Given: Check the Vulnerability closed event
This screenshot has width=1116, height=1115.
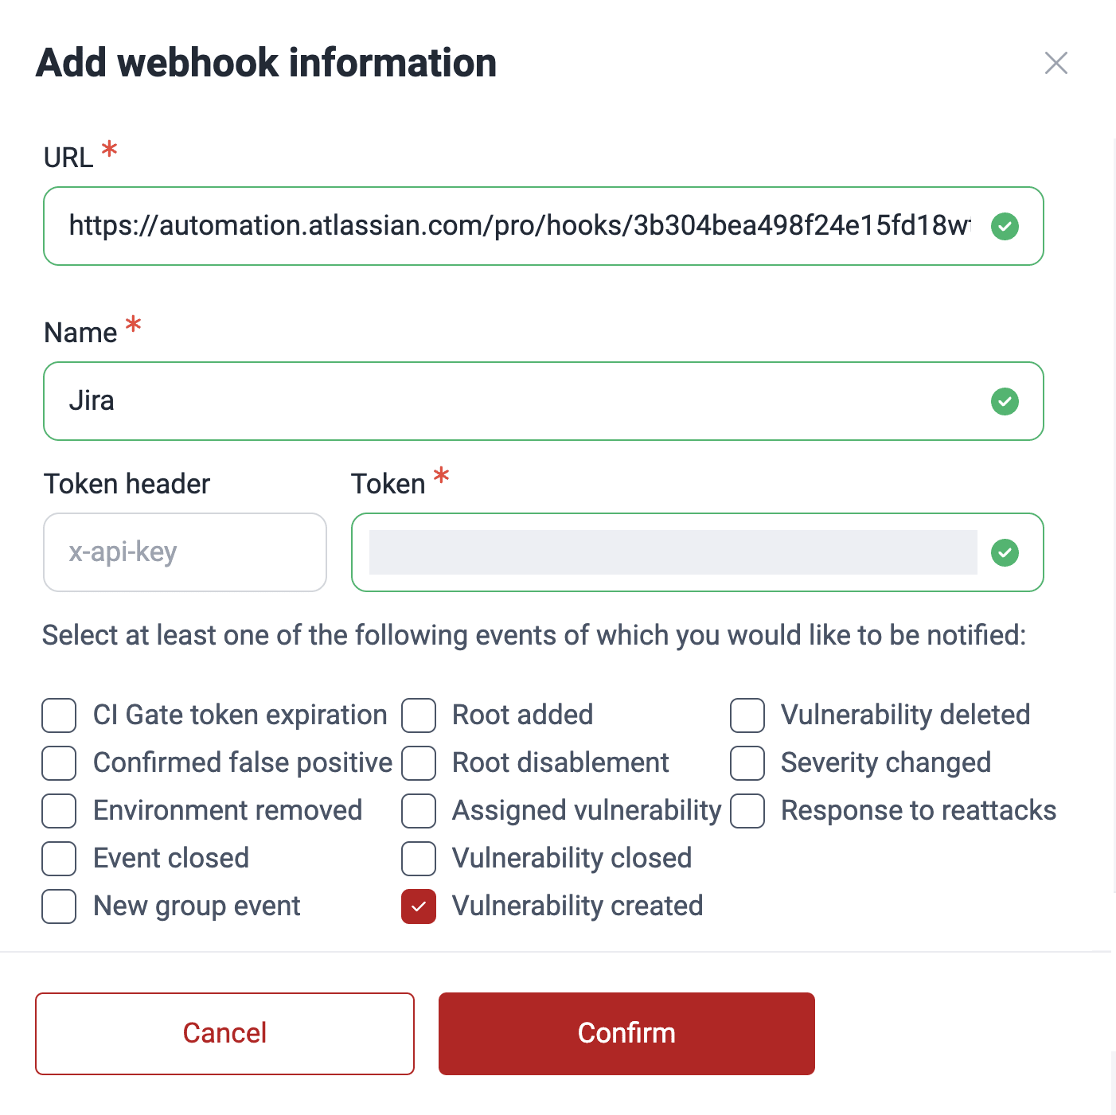Looking at the screenshot, I should 419,858.
